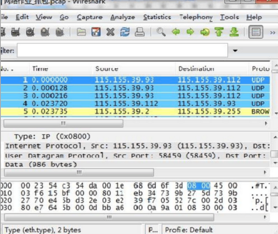Reload the capture file
The height and width of the screenshot is (234, 278).
(125, 32)
